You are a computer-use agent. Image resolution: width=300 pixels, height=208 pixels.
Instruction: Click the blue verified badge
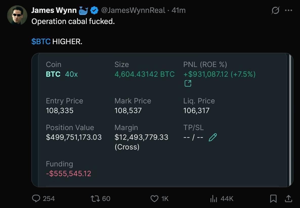coord(94,10)
